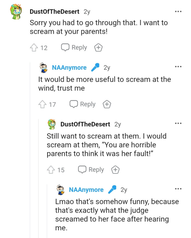
Task: Open options for the horrible parents comment
Action: 178,124
